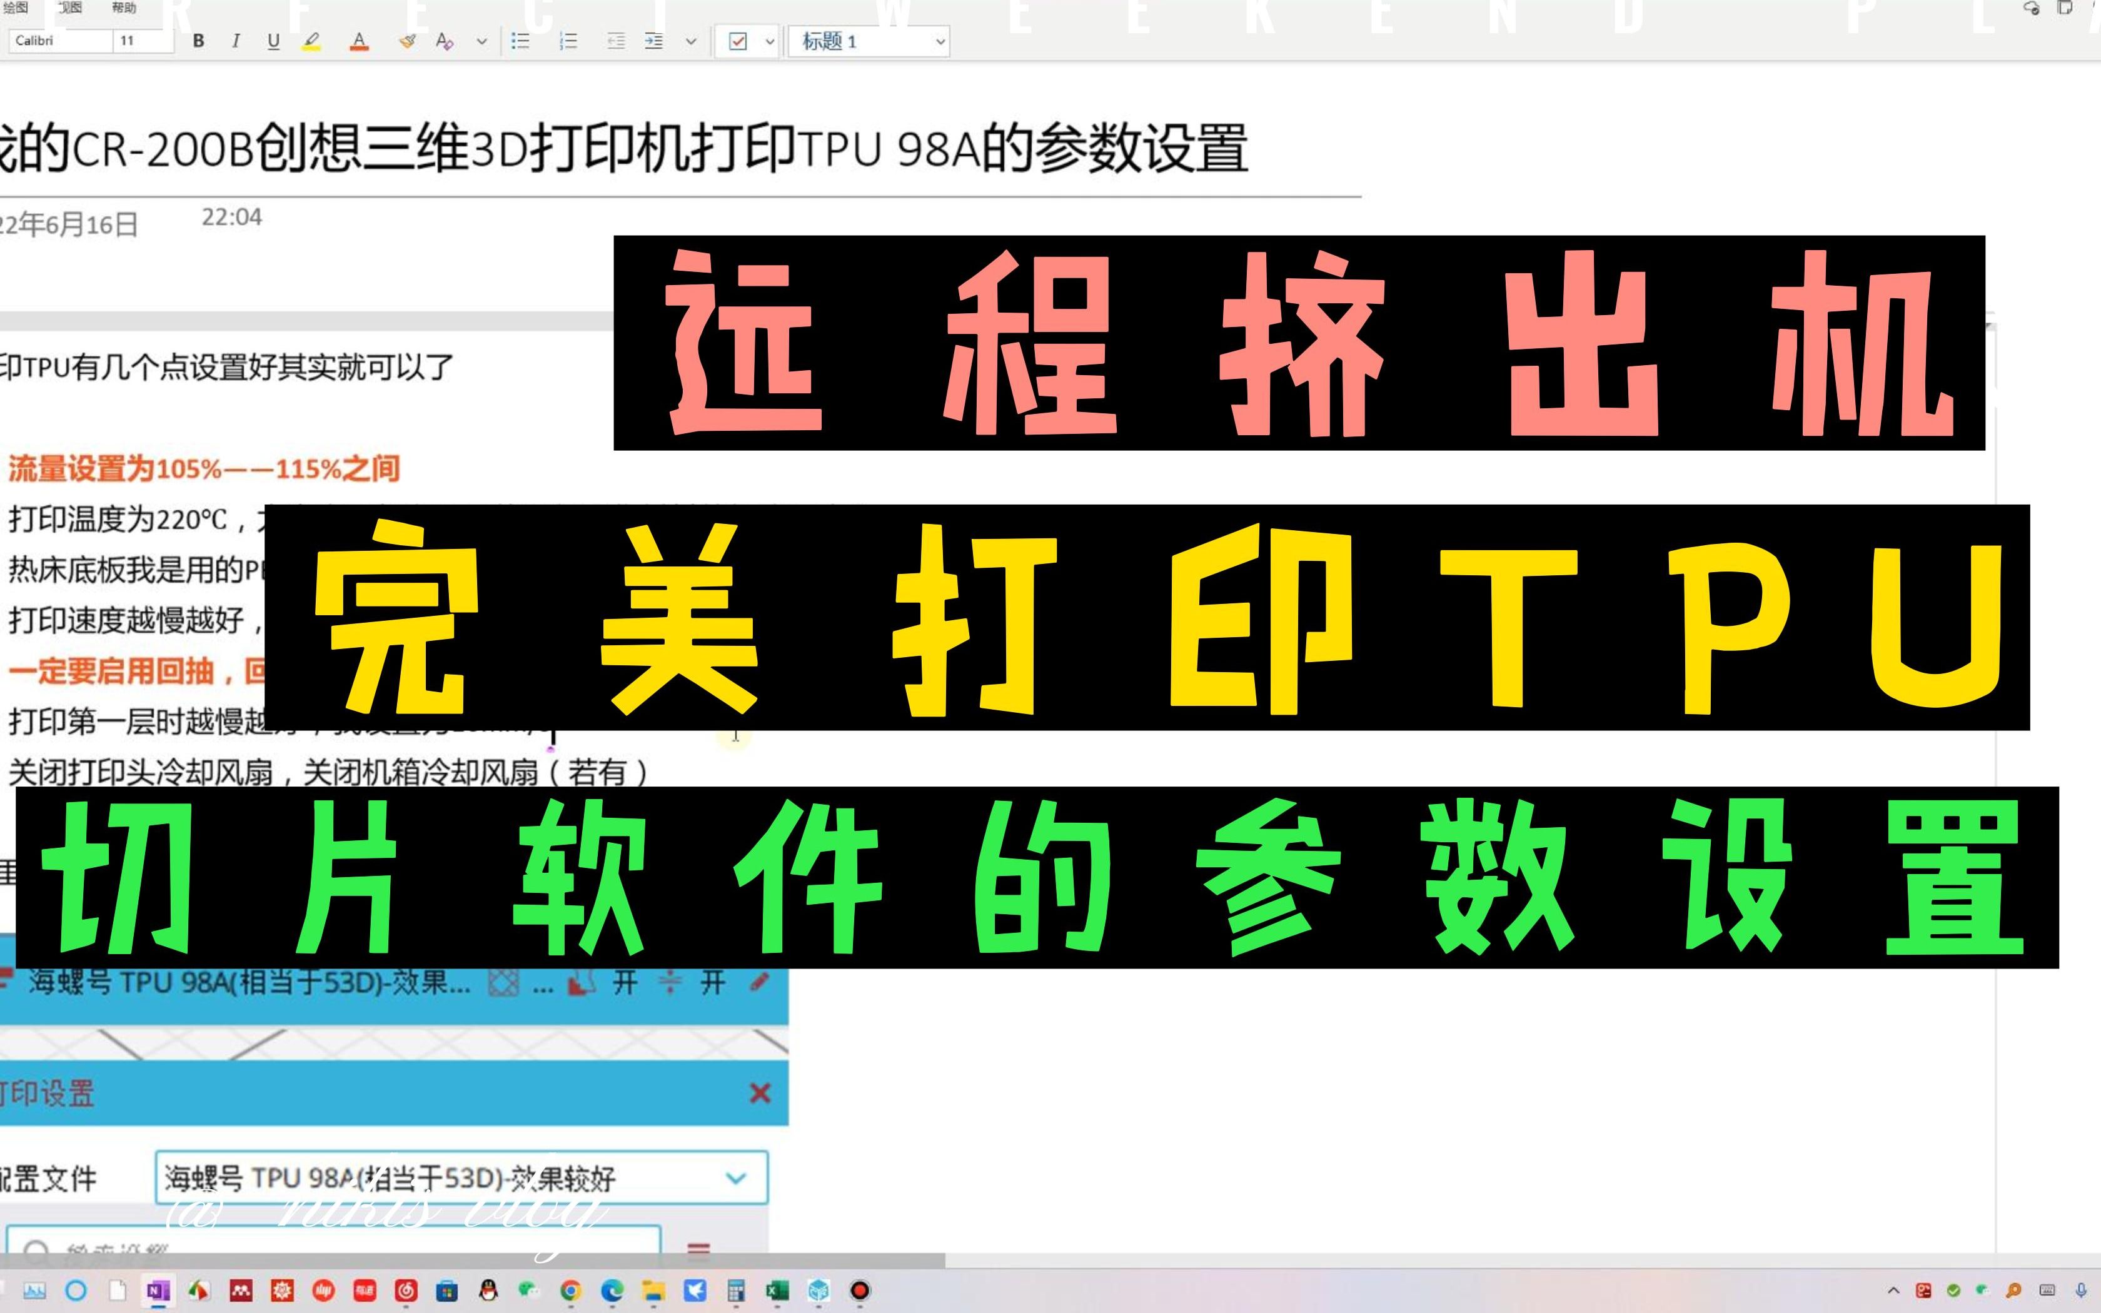Click the 海螺号 TPU 98A profile summary text
Screen dimensions: 2101x1313
(x=249, y=983)
